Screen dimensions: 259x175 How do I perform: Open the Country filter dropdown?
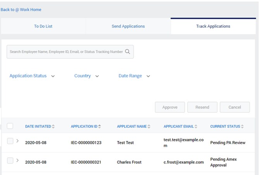coord(86,76)
